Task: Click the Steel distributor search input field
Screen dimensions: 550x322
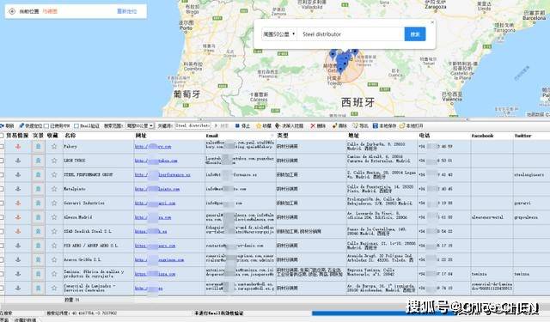Action: coord(351,34)
